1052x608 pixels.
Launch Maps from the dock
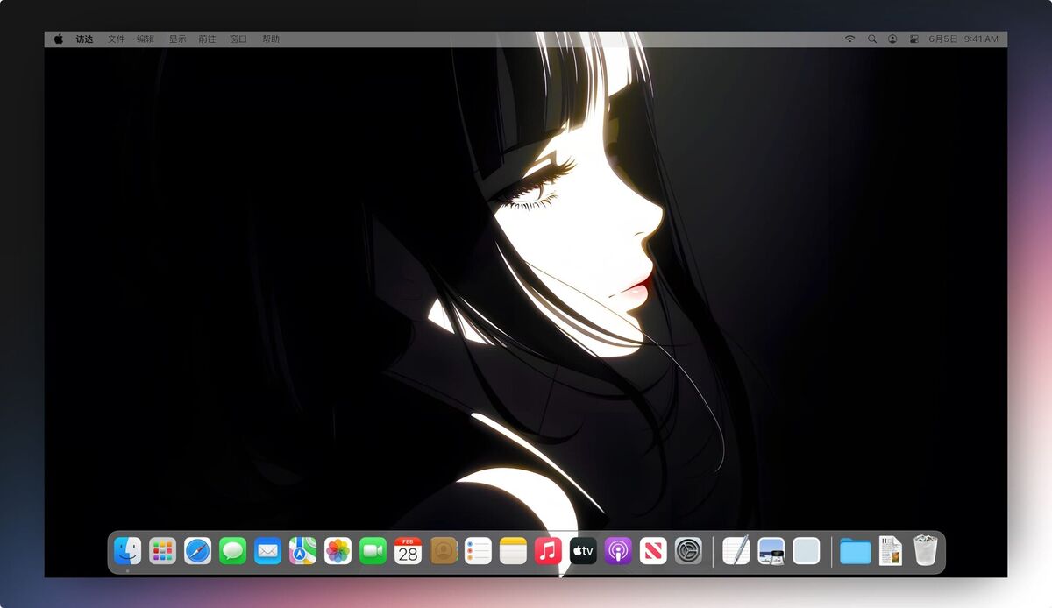click(302, 551)
